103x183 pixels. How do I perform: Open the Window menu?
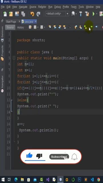(90, 7)
